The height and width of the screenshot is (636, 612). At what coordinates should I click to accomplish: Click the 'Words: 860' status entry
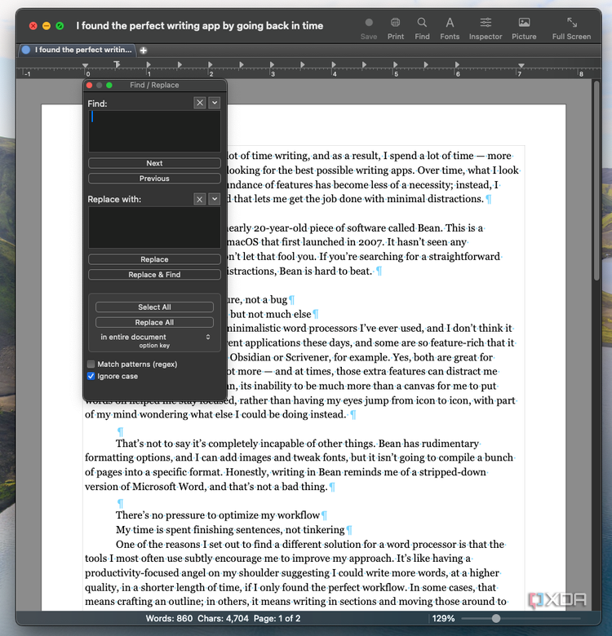[x=169, y=619]
